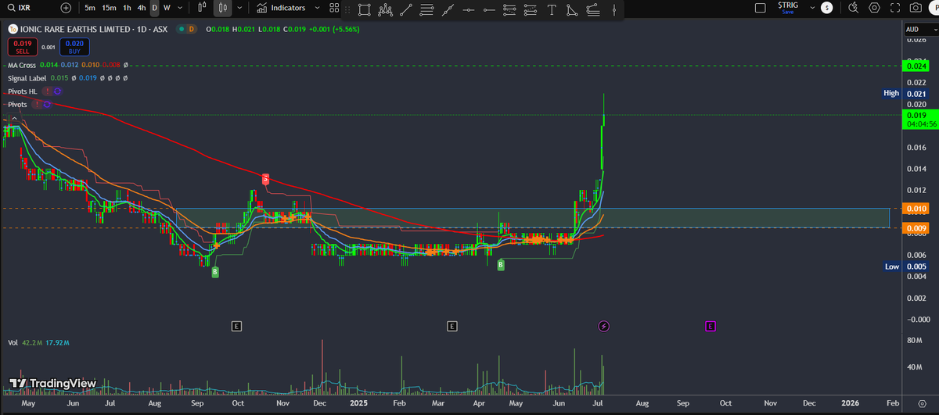Switch to 1h interval
939x415 pixels.
(x=127, y=8)
